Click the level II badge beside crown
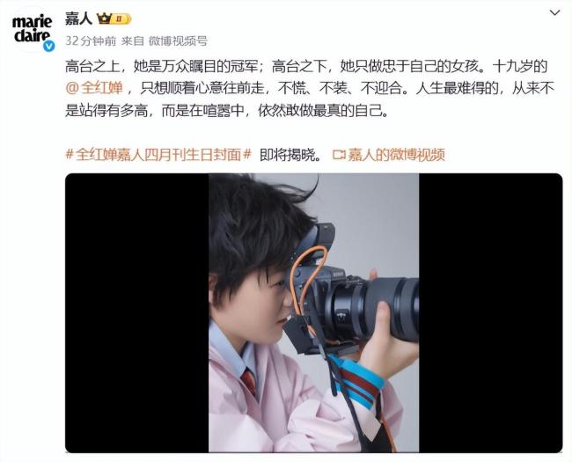572x462 pixels. pyautogui.click(x=121, y=18)
